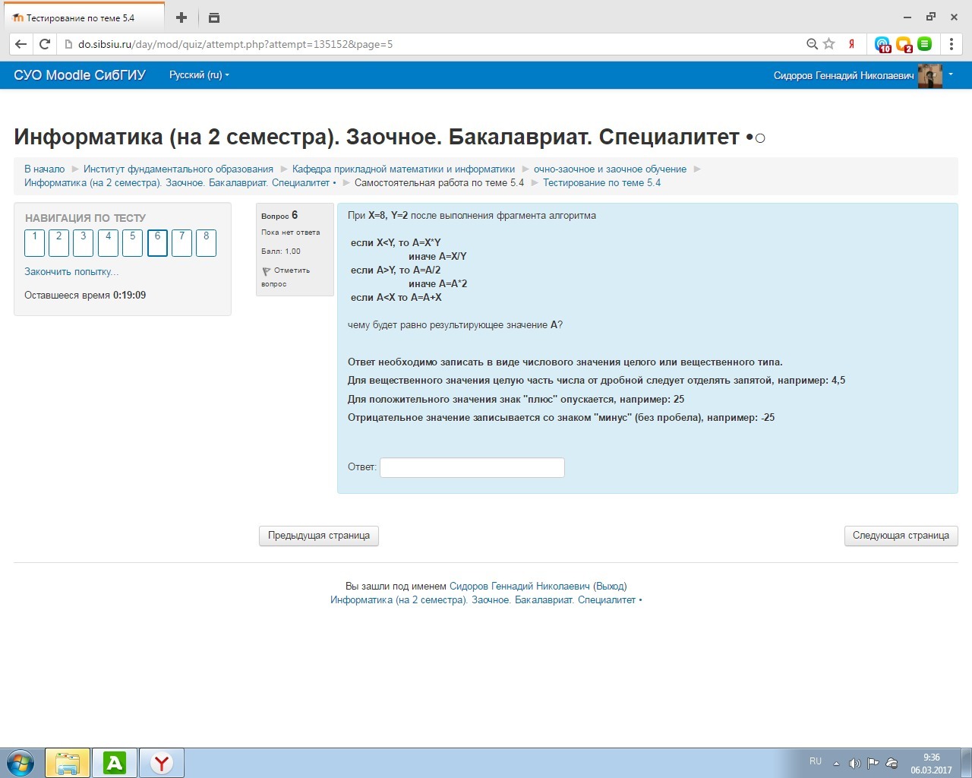
Task: Open the browser's three-dot menu
Action: [x=951, y=44]
